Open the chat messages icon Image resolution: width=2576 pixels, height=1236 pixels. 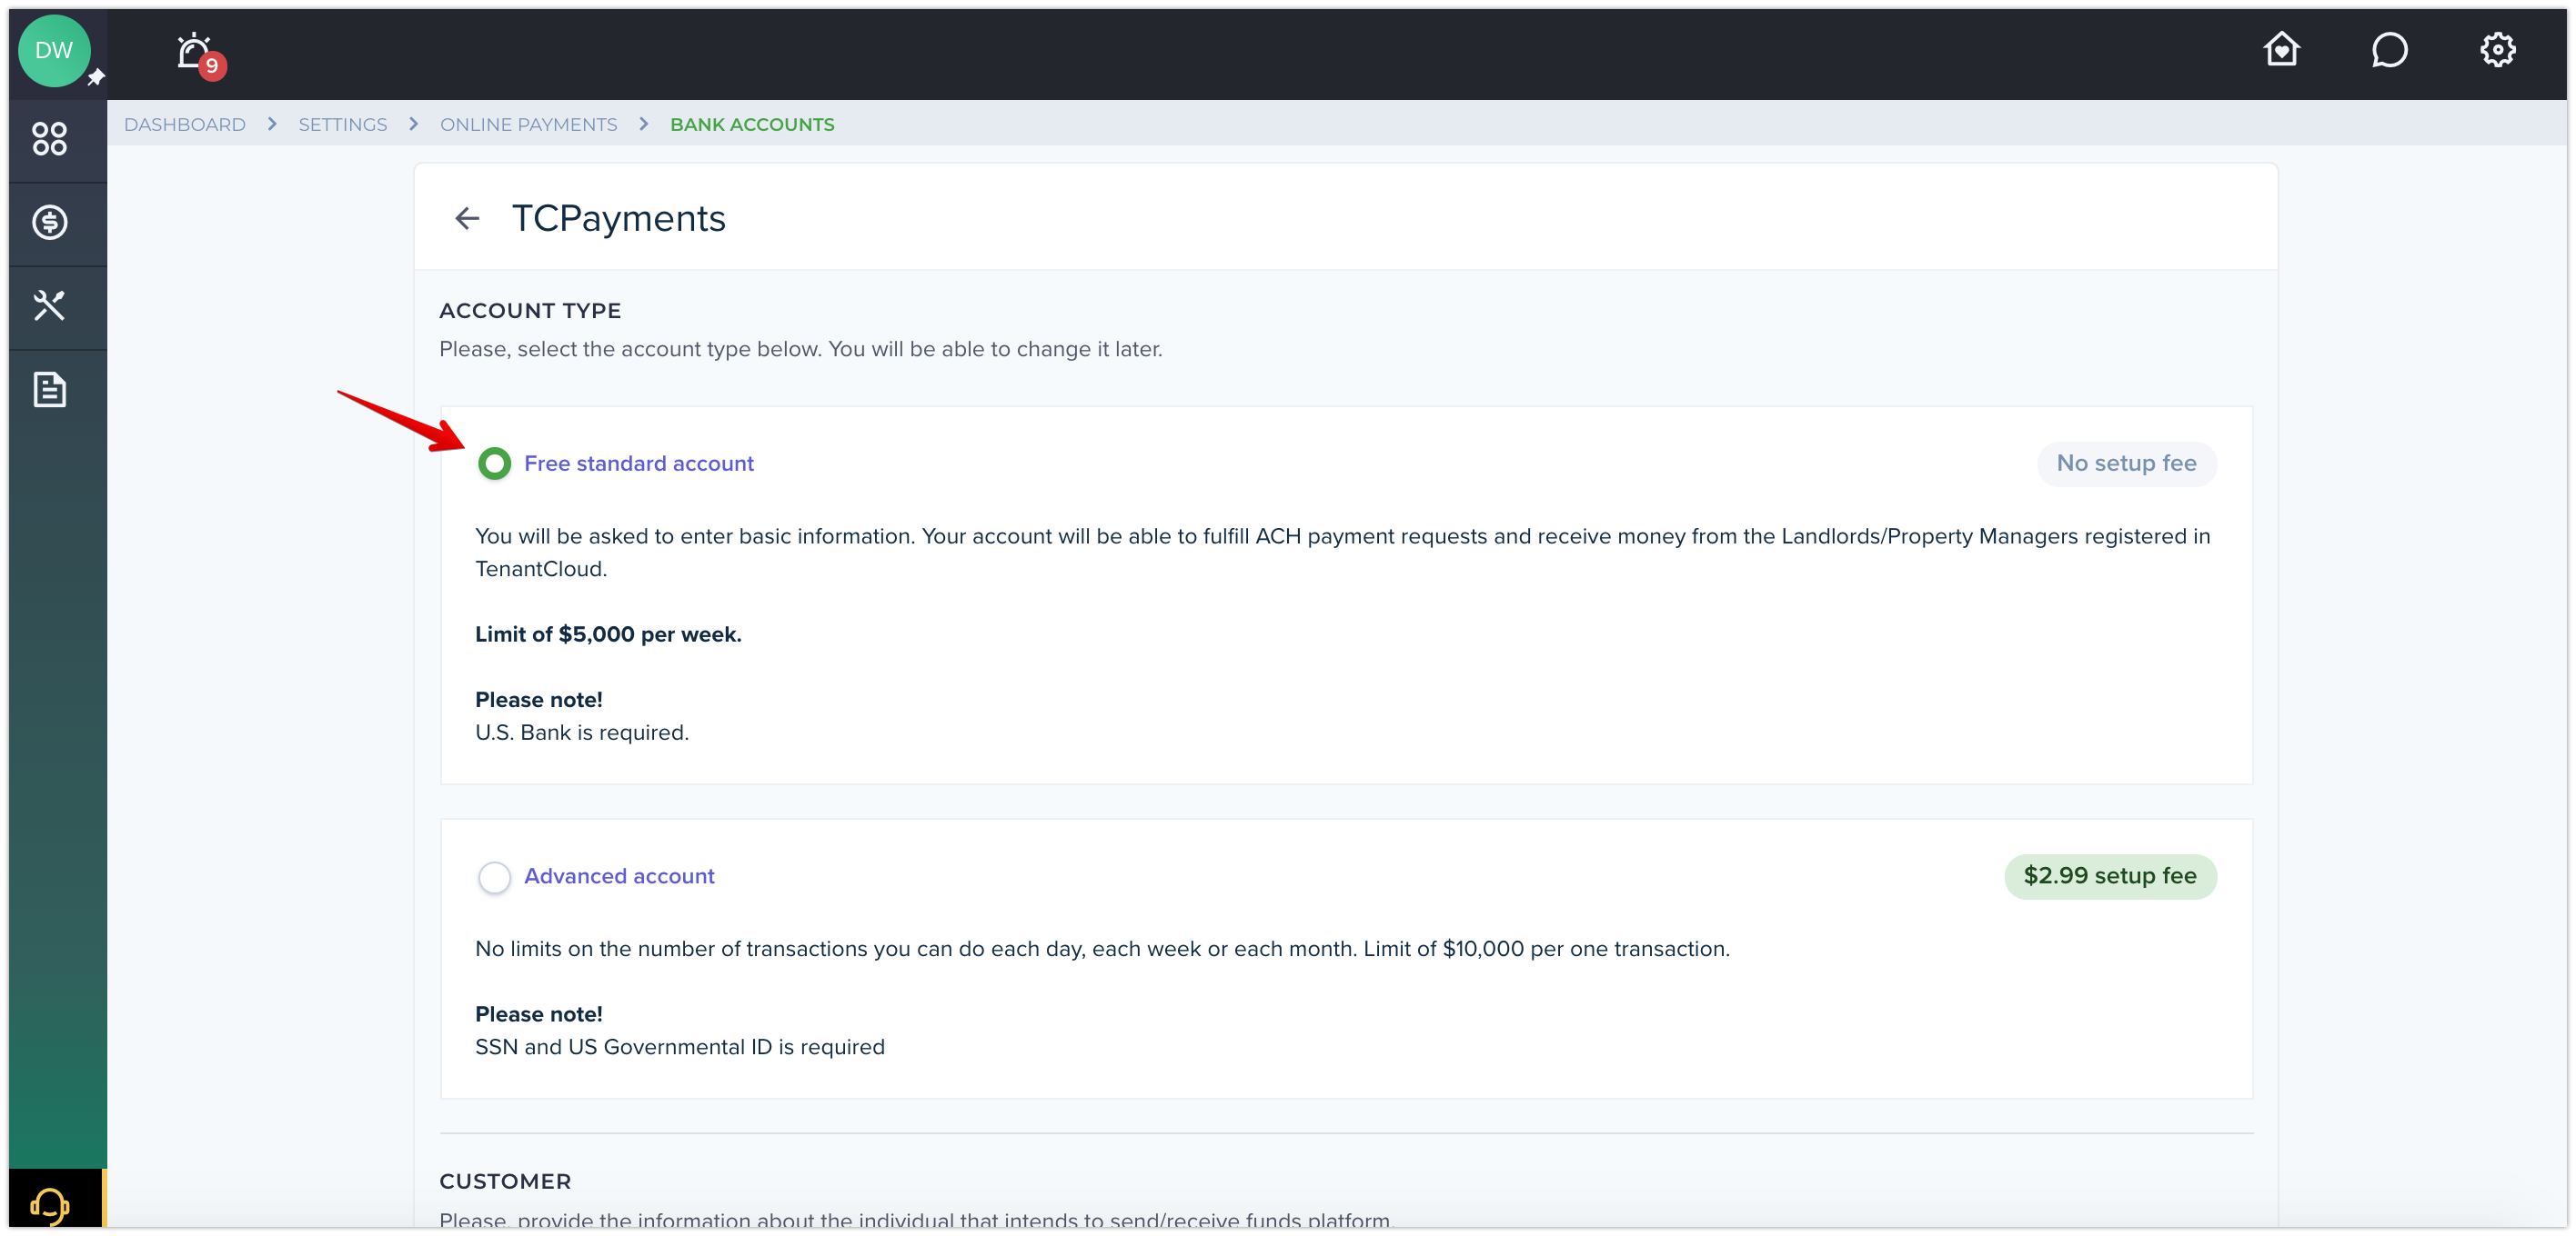(2389, 50)
